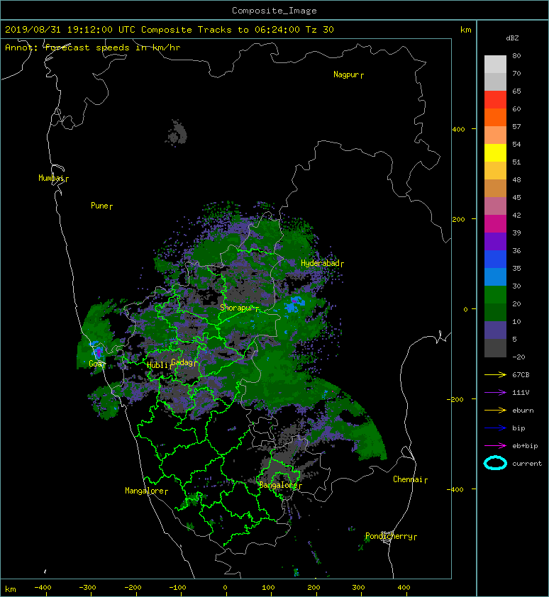Click the green 30 dBZ swatch
Image resolution: width=549 pixels, height=597 pixels.
coord(495,295)
